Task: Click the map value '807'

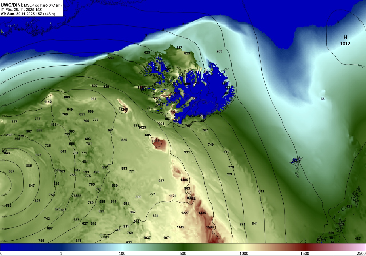Action: 95,86
